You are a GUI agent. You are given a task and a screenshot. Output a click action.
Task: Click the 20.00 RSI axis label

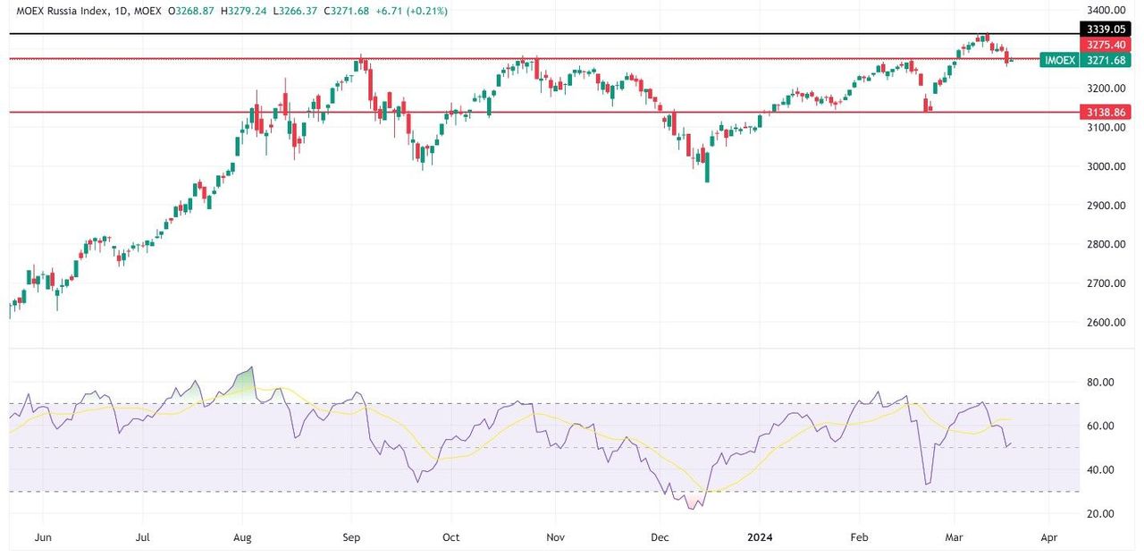pyautogui.click(x=1100, y=514)
